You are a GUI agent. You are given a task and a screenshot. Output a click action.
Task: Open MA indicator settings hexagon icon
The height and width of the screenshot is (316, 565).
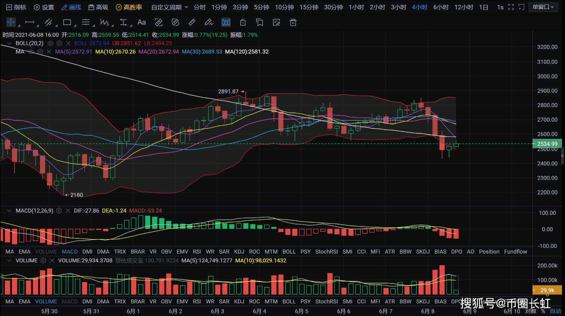(40, 51)
